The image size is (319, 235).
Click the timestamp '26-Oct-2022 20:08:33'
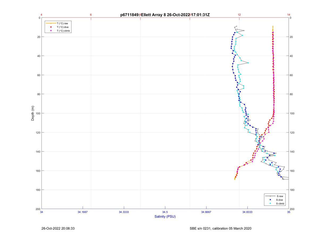(58, 228)
